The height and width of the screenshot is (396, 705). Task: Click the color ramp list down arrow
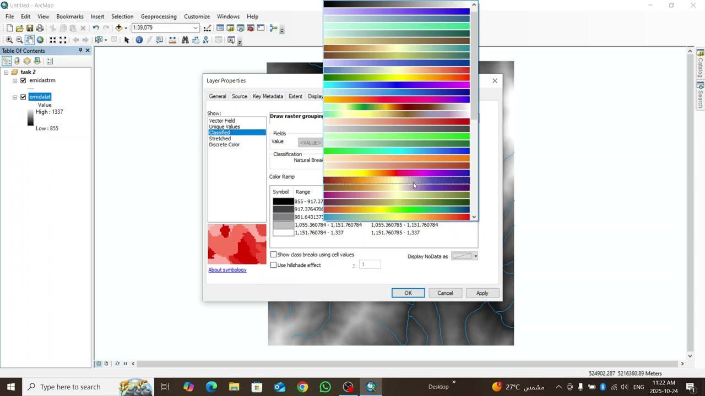pos(474,217)
